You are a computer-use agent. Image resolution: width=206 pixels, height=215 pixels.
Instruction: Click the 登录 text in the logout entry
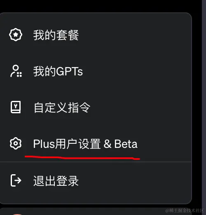pyautogui.click(x=68, y=181)
